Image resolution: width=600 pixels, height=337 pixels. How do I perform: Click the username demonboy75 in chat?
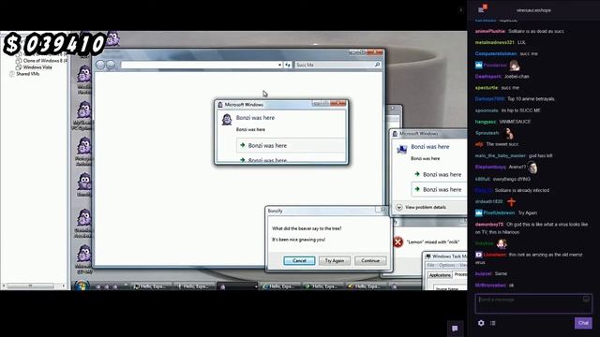tap(489, 225)
